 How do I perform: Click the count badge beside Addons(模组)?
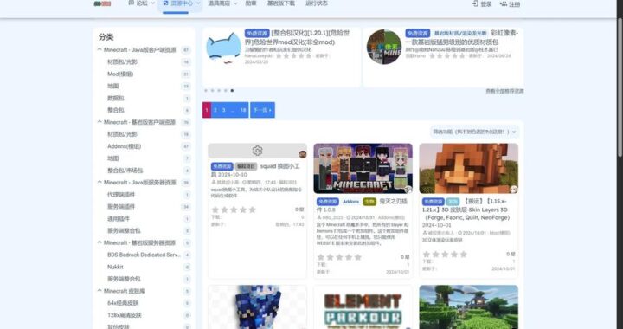tap(185, 146)
